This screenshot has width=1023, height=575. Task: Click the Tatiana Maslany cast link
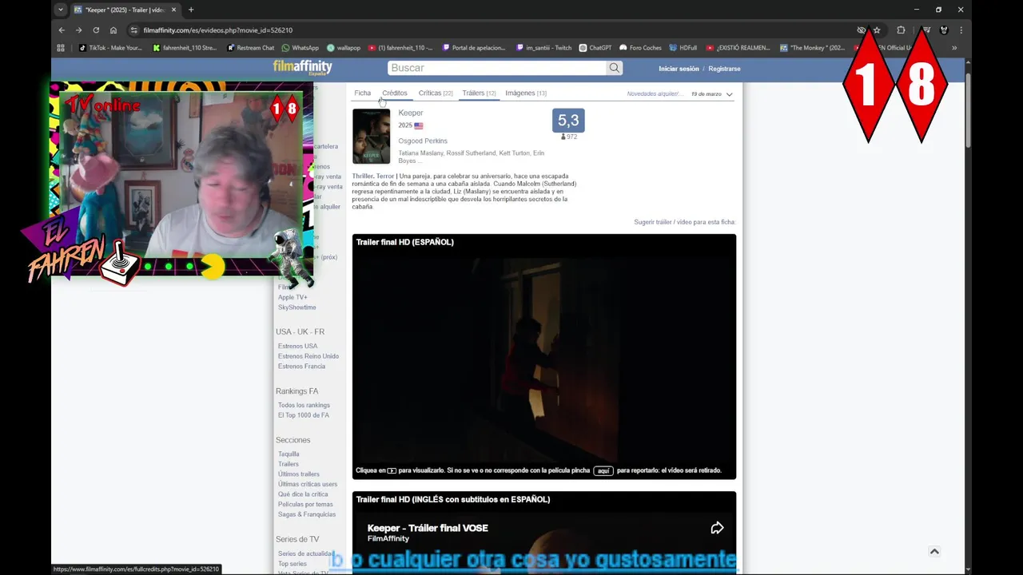[x=420, y=153]
